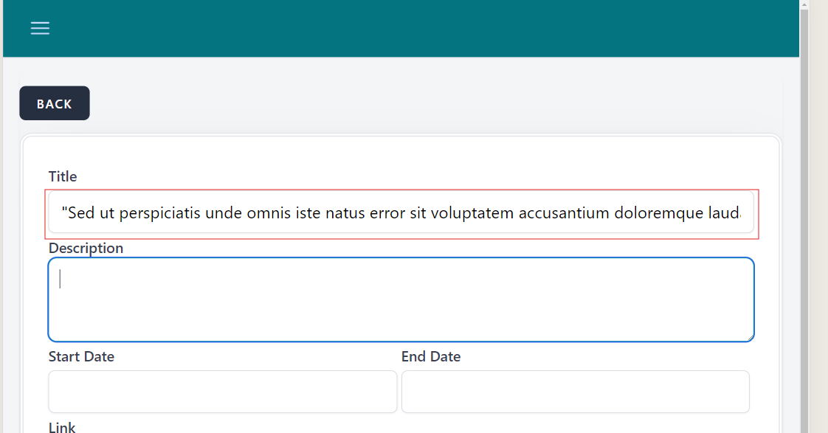Open the hamburger navigation menu
Screen dimensions: 828x433
[x=40, y=28]
